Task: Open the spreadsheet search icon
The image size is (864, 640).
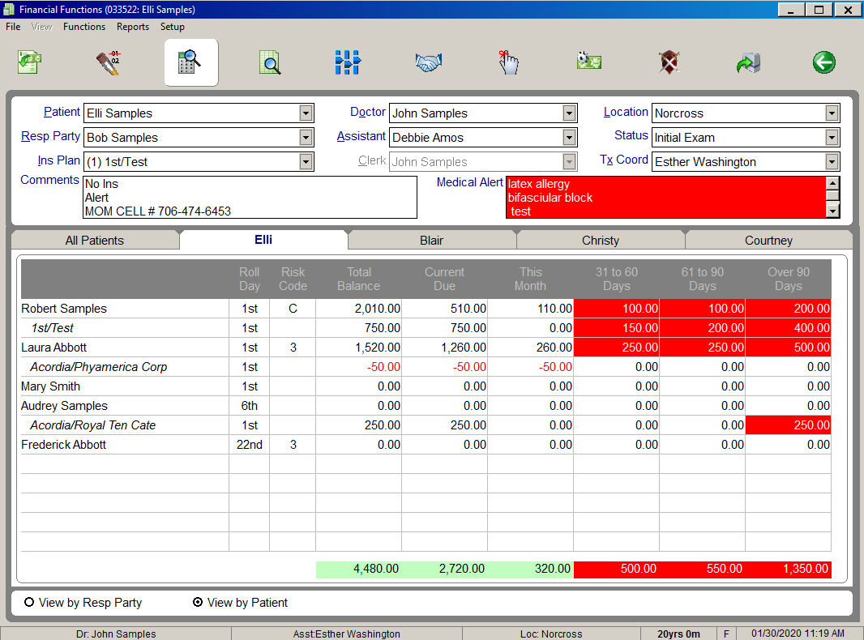Action: (x=270, y=62)
